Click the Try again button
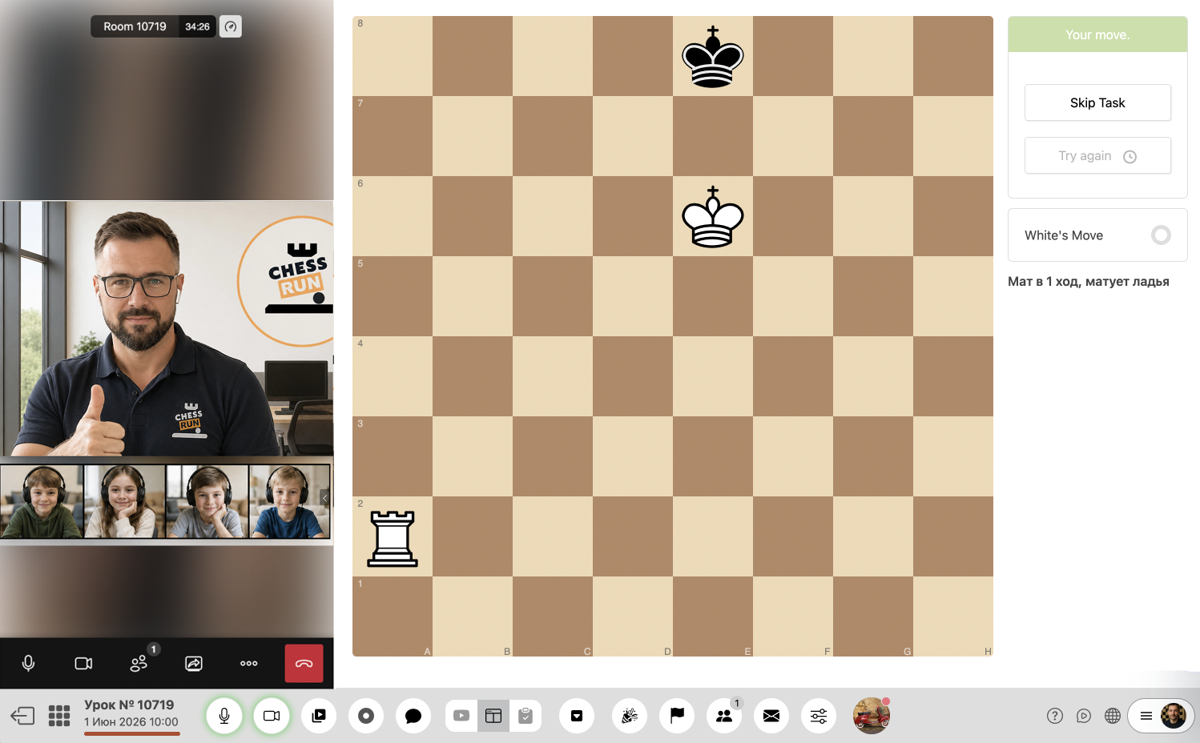This screenshot has width=1200, height=743. click(x=1097, y=155)
